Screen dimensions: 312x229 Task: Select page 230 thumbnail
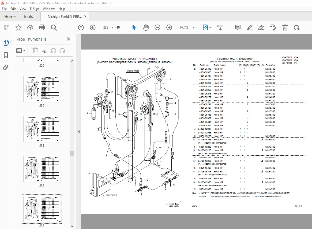[42, 89]
